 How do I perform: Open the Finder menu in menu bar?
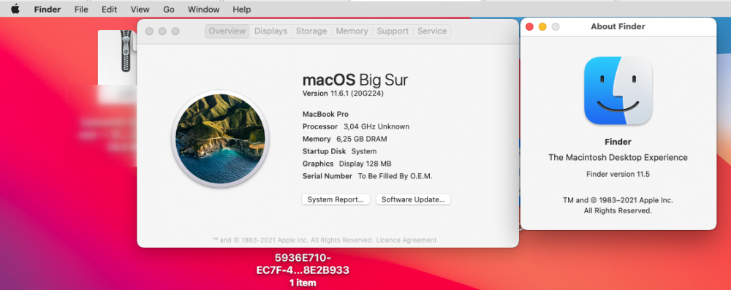[x=47, y=9]
